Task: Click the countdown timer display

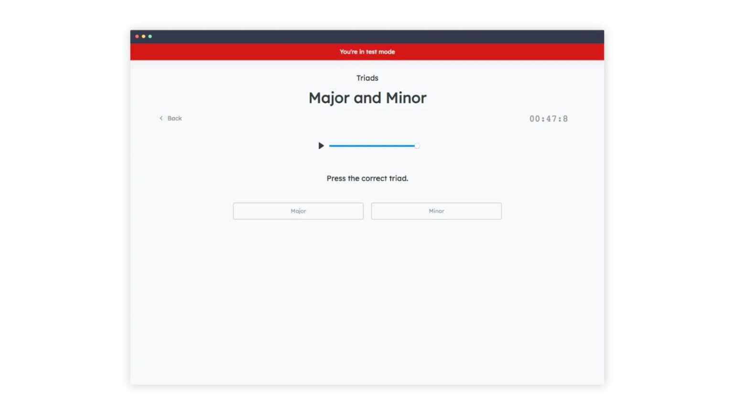Action: tap(548, 118)
